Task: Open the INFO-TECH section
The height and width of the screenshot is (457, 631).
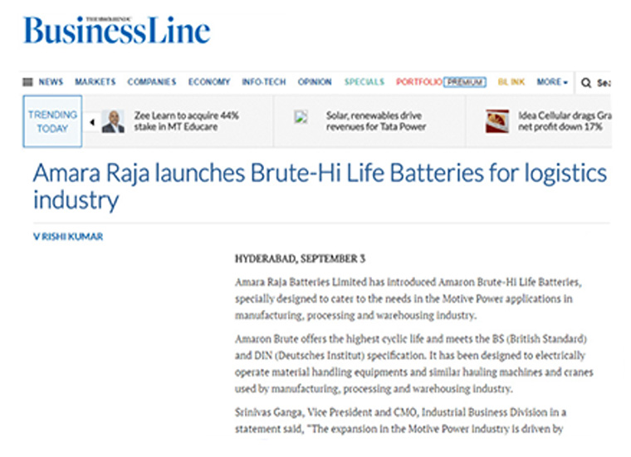Action: tap(264, 82)
